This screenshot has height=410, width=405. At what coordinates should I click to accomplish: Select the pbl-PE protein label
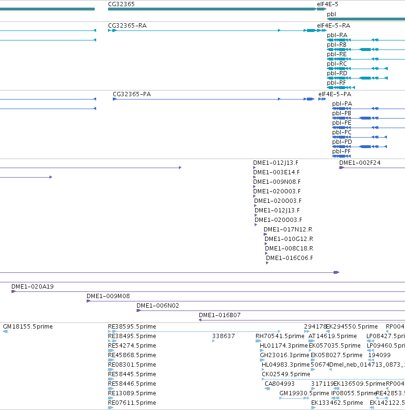pos(342,123)
